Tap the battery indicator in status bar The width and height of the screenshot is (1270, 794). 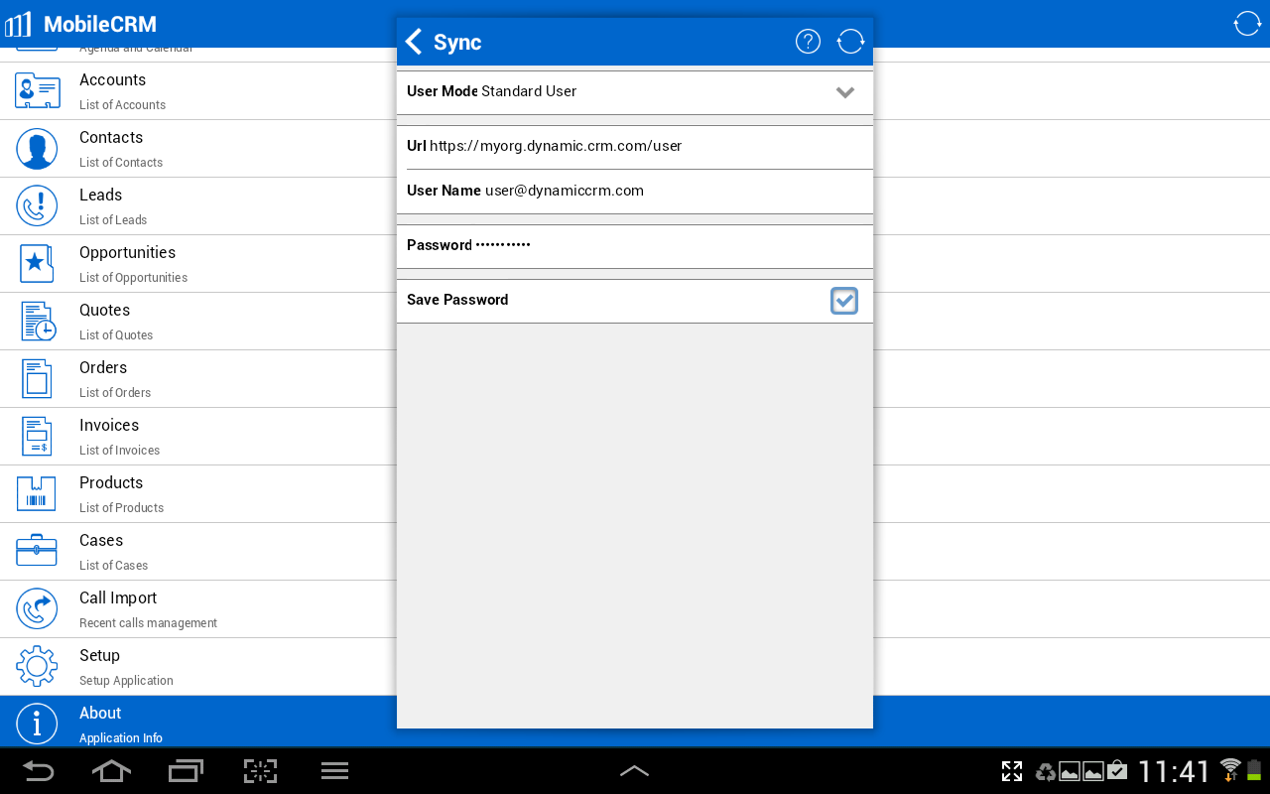click(1256, 771)
